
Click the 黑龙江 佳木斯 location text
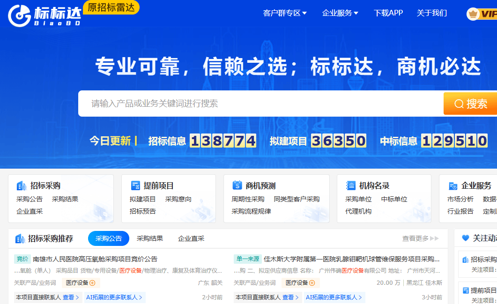pos(424,283)
